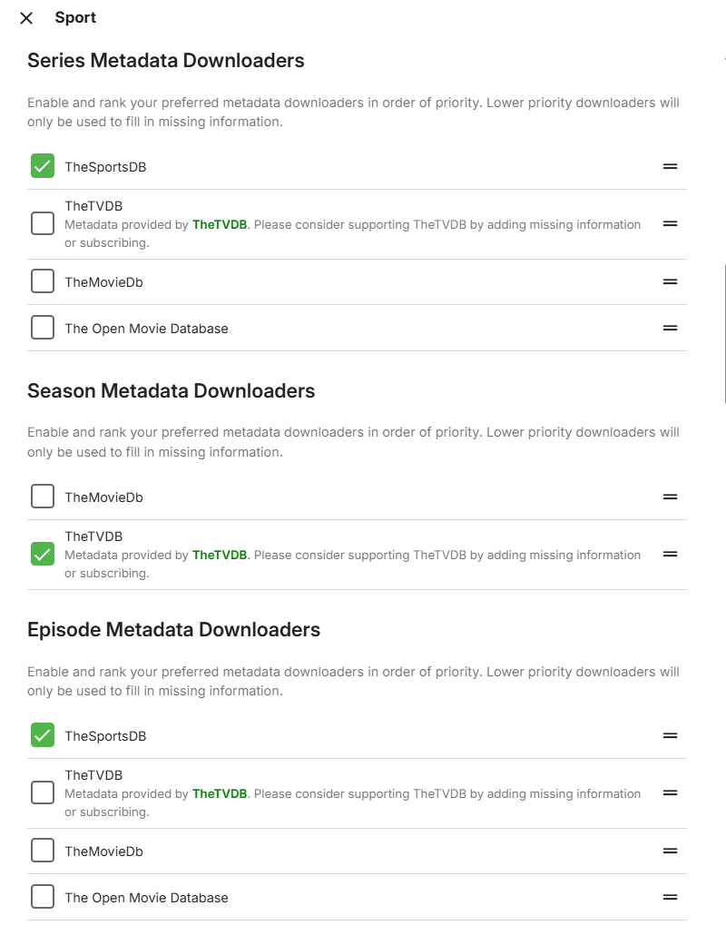
Task: Disable TheSportsDB for episode metadata
Action: 43,735
